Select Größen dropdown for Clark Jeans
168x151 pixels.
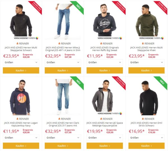[63, 138]
